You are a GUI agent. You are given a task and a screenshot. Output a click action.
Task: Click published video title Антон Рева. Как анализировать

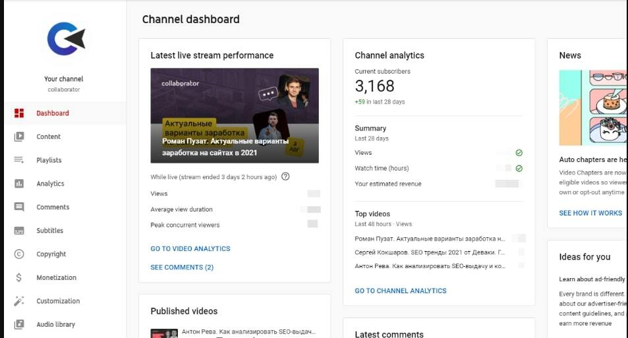pyautogui.click(x=248, y=331)
